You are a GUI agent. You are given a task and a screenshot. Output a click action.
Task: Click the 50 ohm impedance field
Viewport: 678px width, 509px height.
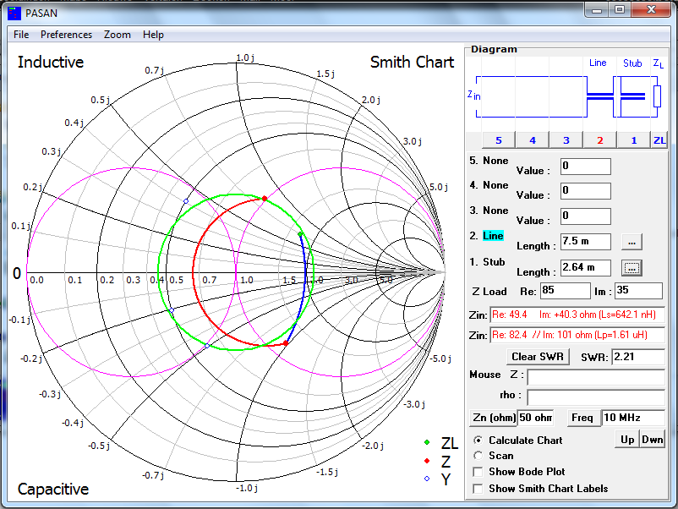tap(536, 418)
